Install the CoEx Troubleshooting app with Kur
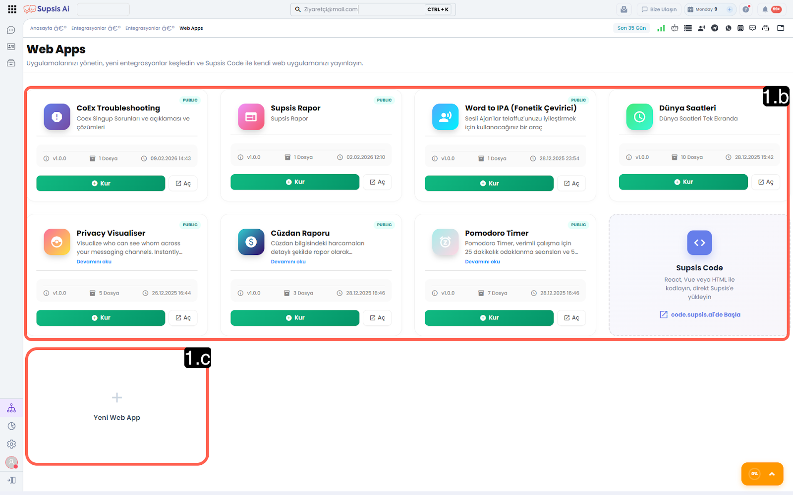793x495 pixels. pyautogui.click(x=101, y=183)
